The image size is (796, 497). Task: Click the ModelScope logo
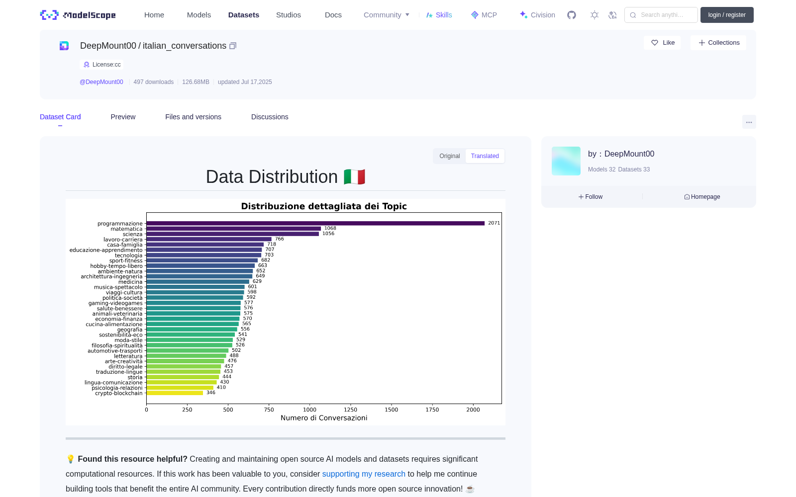(78, 15)
